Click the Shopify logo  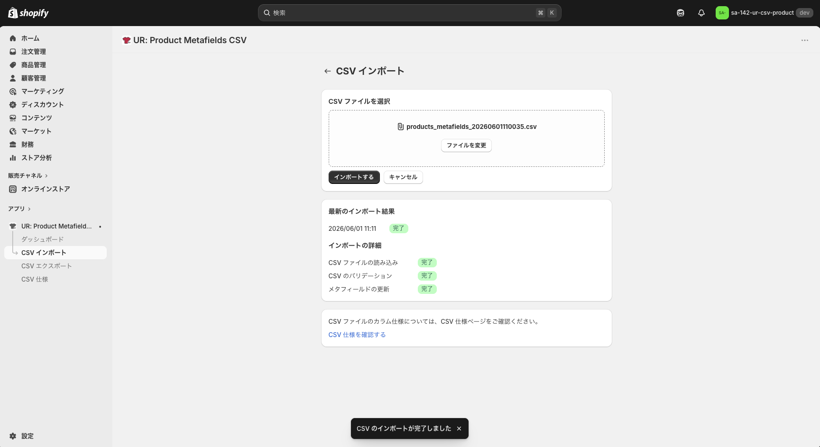coord(28,13)
